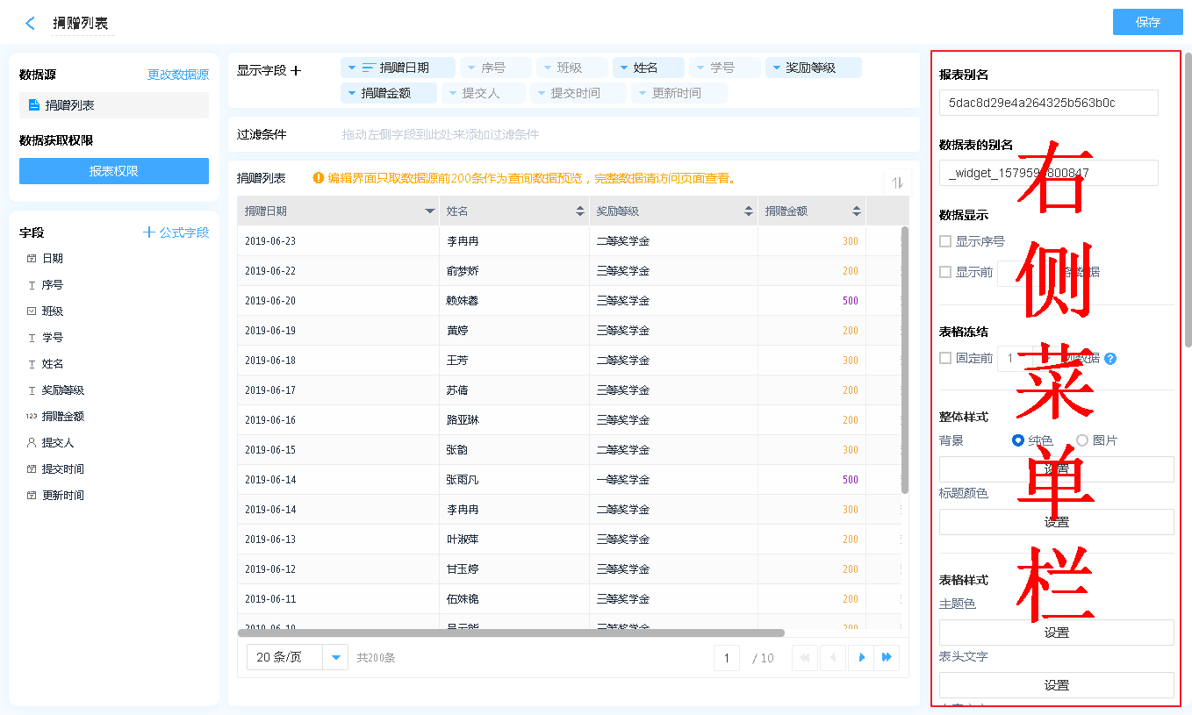Viewport: 1192px width, 715px height.
Task: Enable the 显示序号 checkbox
Action: (945, 241)
